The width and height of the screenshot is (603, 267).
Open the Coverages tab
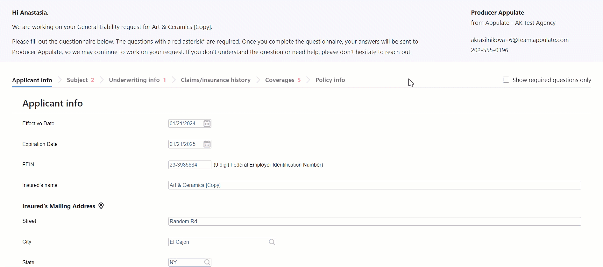[280, 80]
